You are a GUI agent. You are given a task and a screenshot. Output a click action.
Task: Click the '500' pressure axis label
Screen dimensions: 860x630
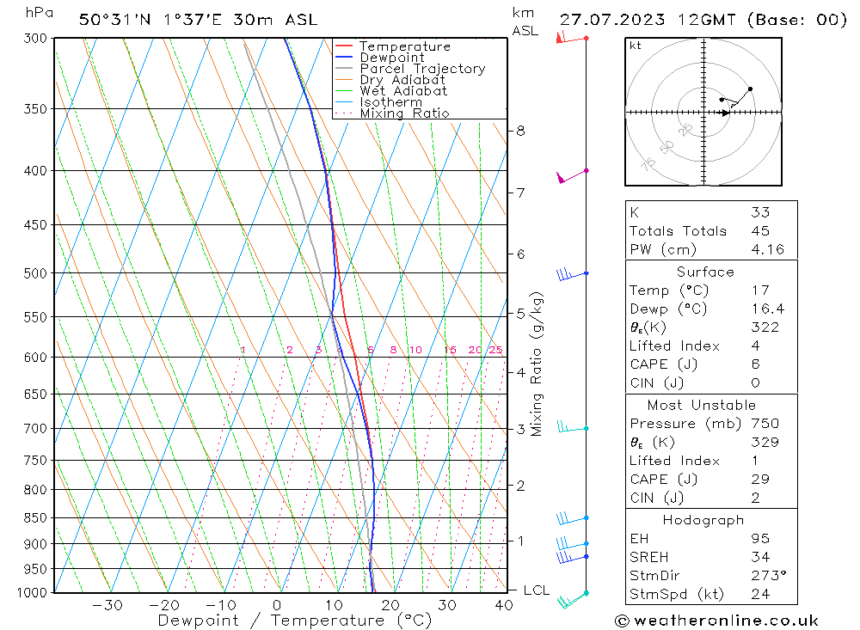coord(35,273)
